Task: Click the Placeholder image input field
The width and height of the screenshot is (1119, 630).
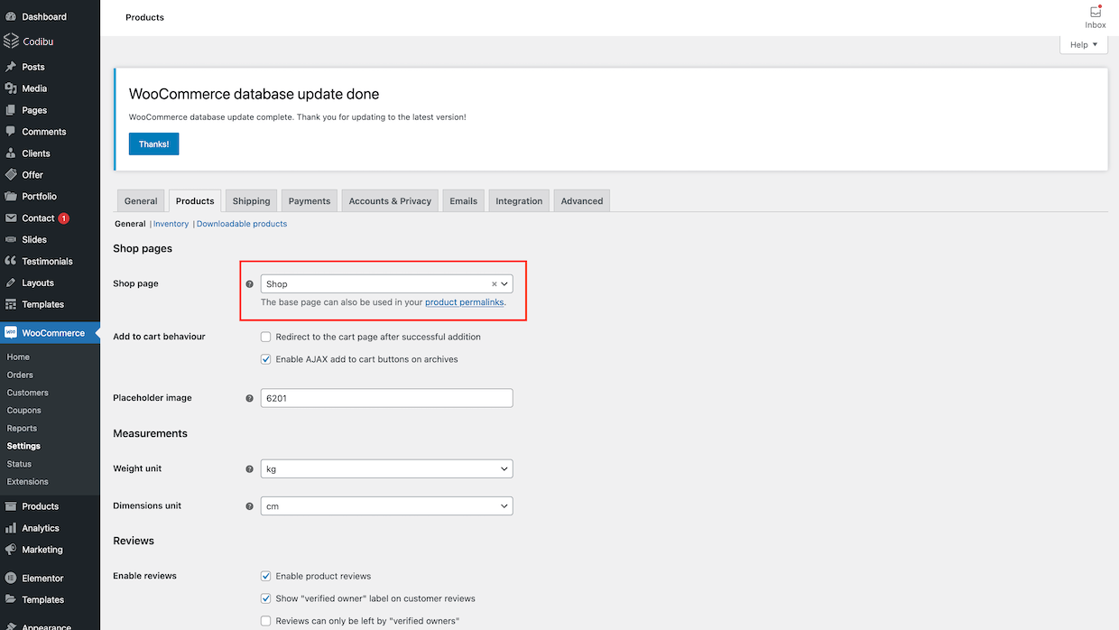Action: [386, 398]
